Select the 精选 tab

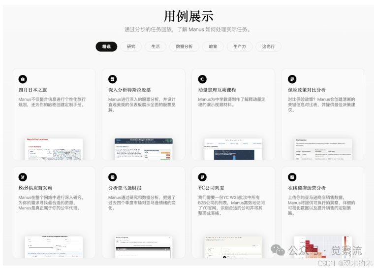coord(106,46)
